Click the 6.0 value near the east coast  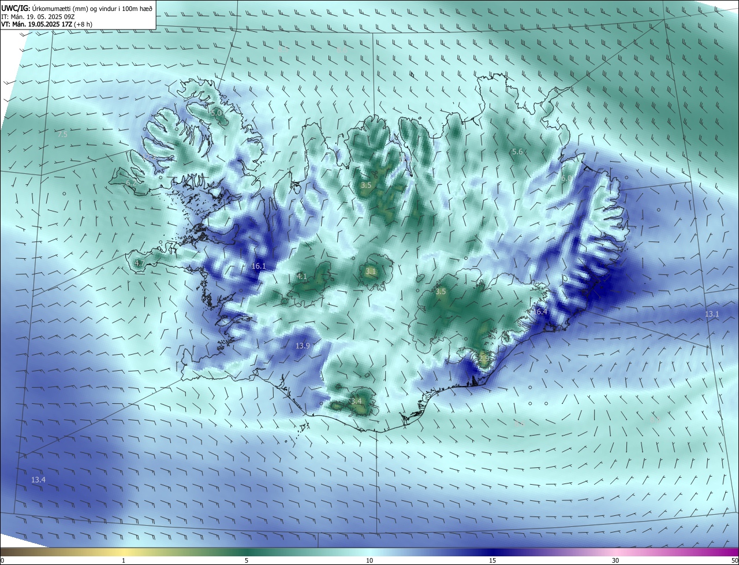coord(566,179)
